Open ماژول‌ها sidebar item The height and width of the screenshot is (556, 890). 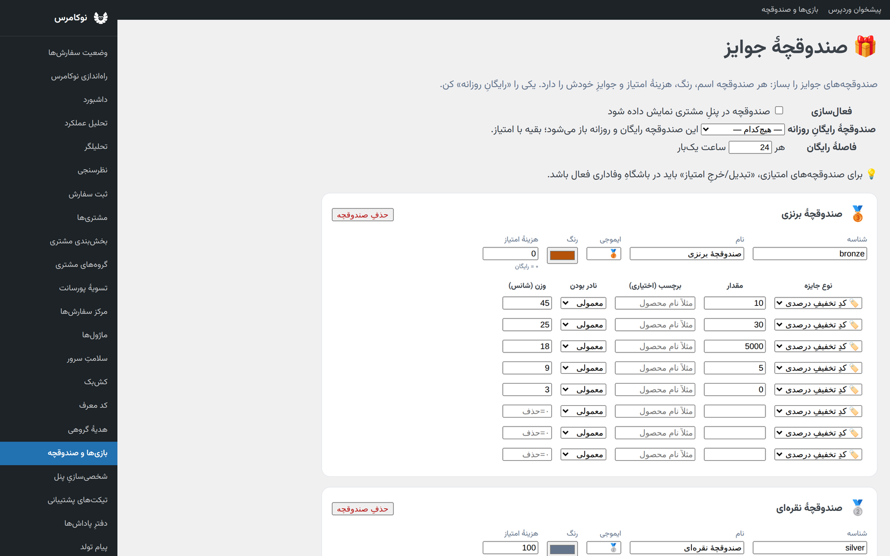58,335
